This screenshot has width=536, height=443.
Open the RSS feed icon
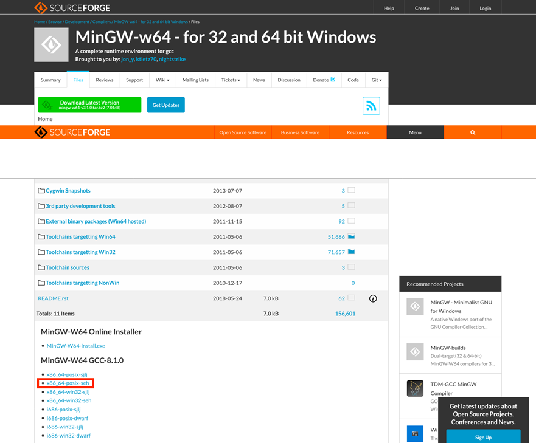(371, 106)
